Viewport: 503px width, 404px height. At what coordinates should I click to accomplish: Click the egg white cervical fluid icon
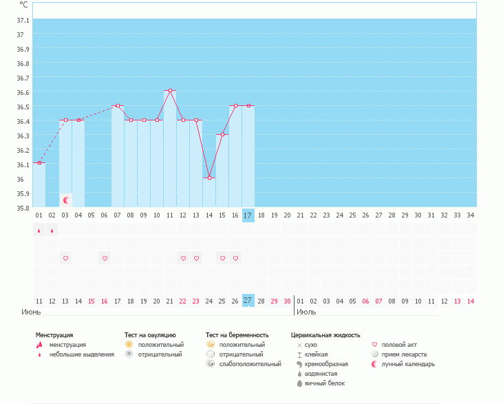[x=299, y=383]
